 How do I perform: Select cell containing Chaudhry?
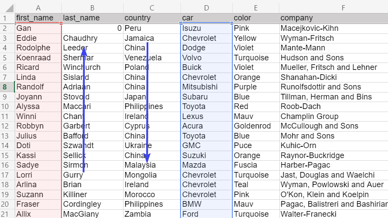click(x=92, y=38)
